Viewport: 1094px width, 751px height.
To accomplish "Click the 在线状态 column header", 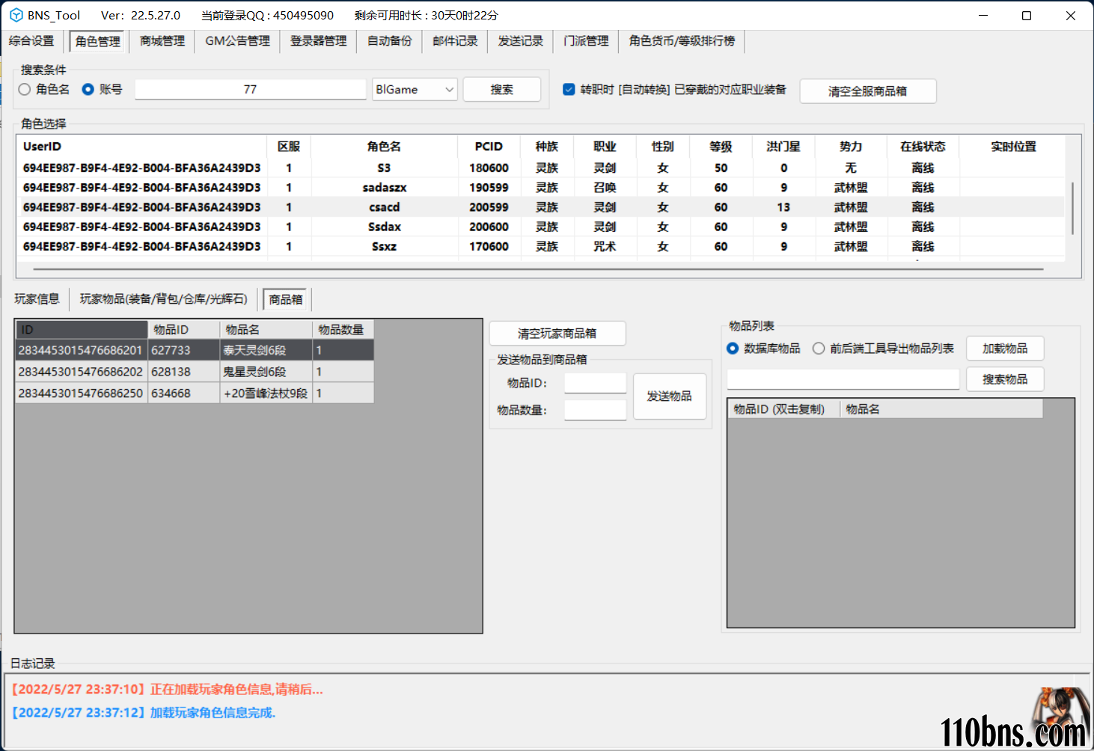I will pos(923,147).
